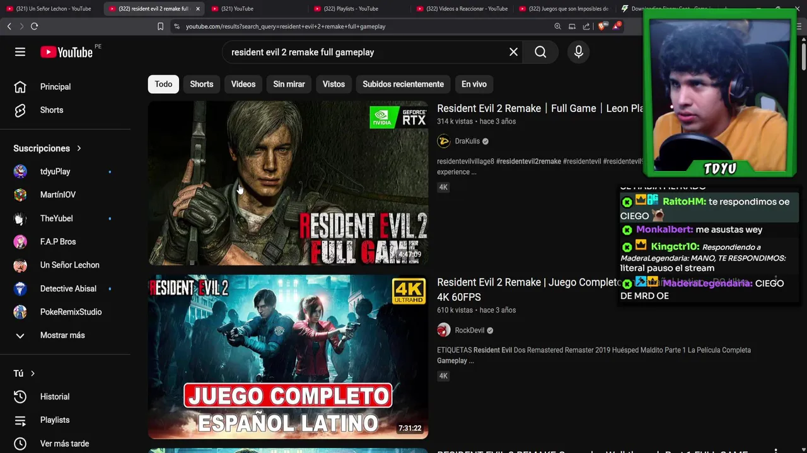Open Resident Evil 2 Remake Juego Completo title
Viewport: 807px width, 453px height.
530,289
